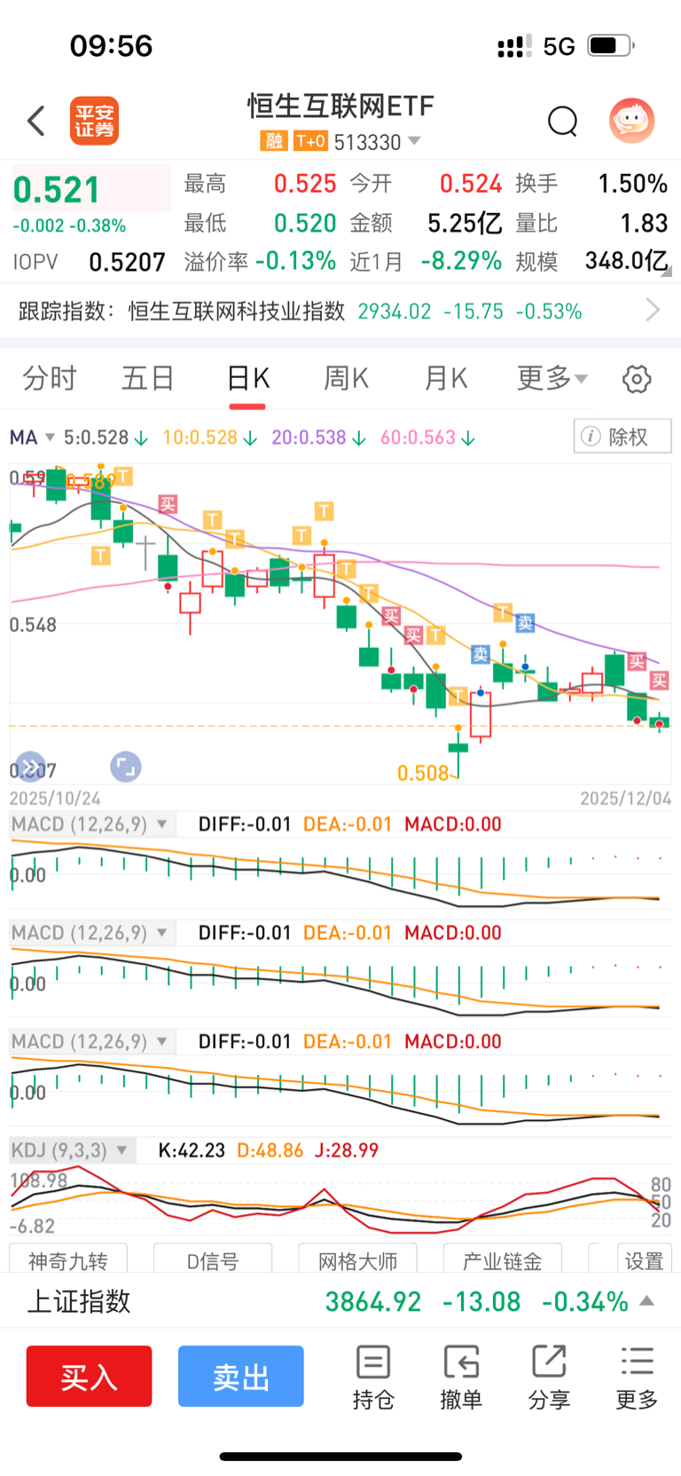The width and height of the screenshot is (681, 1476).
Task: Expand stock code 513330 dropdown
Action: (x=414, y=141)
